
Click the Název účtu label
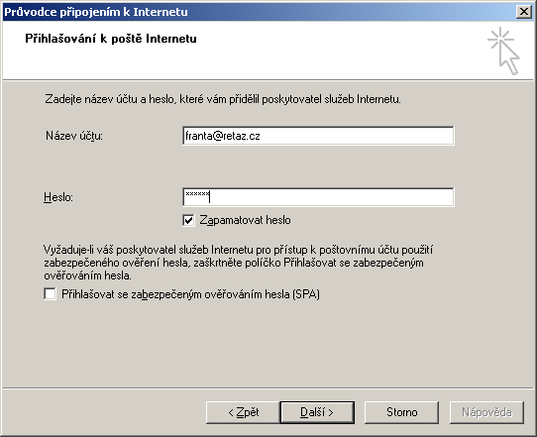click(x=74, y=136)
